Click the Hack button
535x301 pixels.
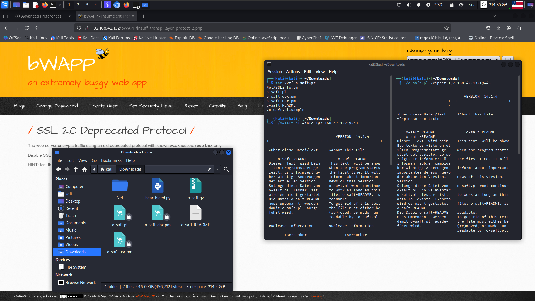507,59
